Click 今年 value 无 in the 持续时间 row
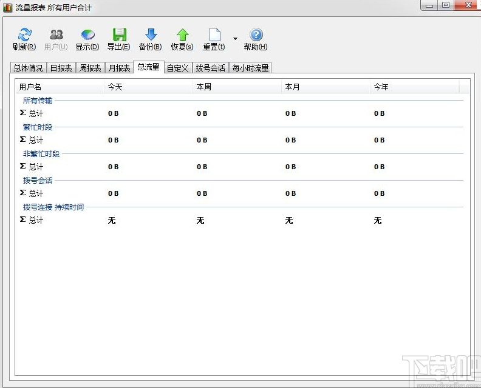The image size is (481, 388). 378,220
